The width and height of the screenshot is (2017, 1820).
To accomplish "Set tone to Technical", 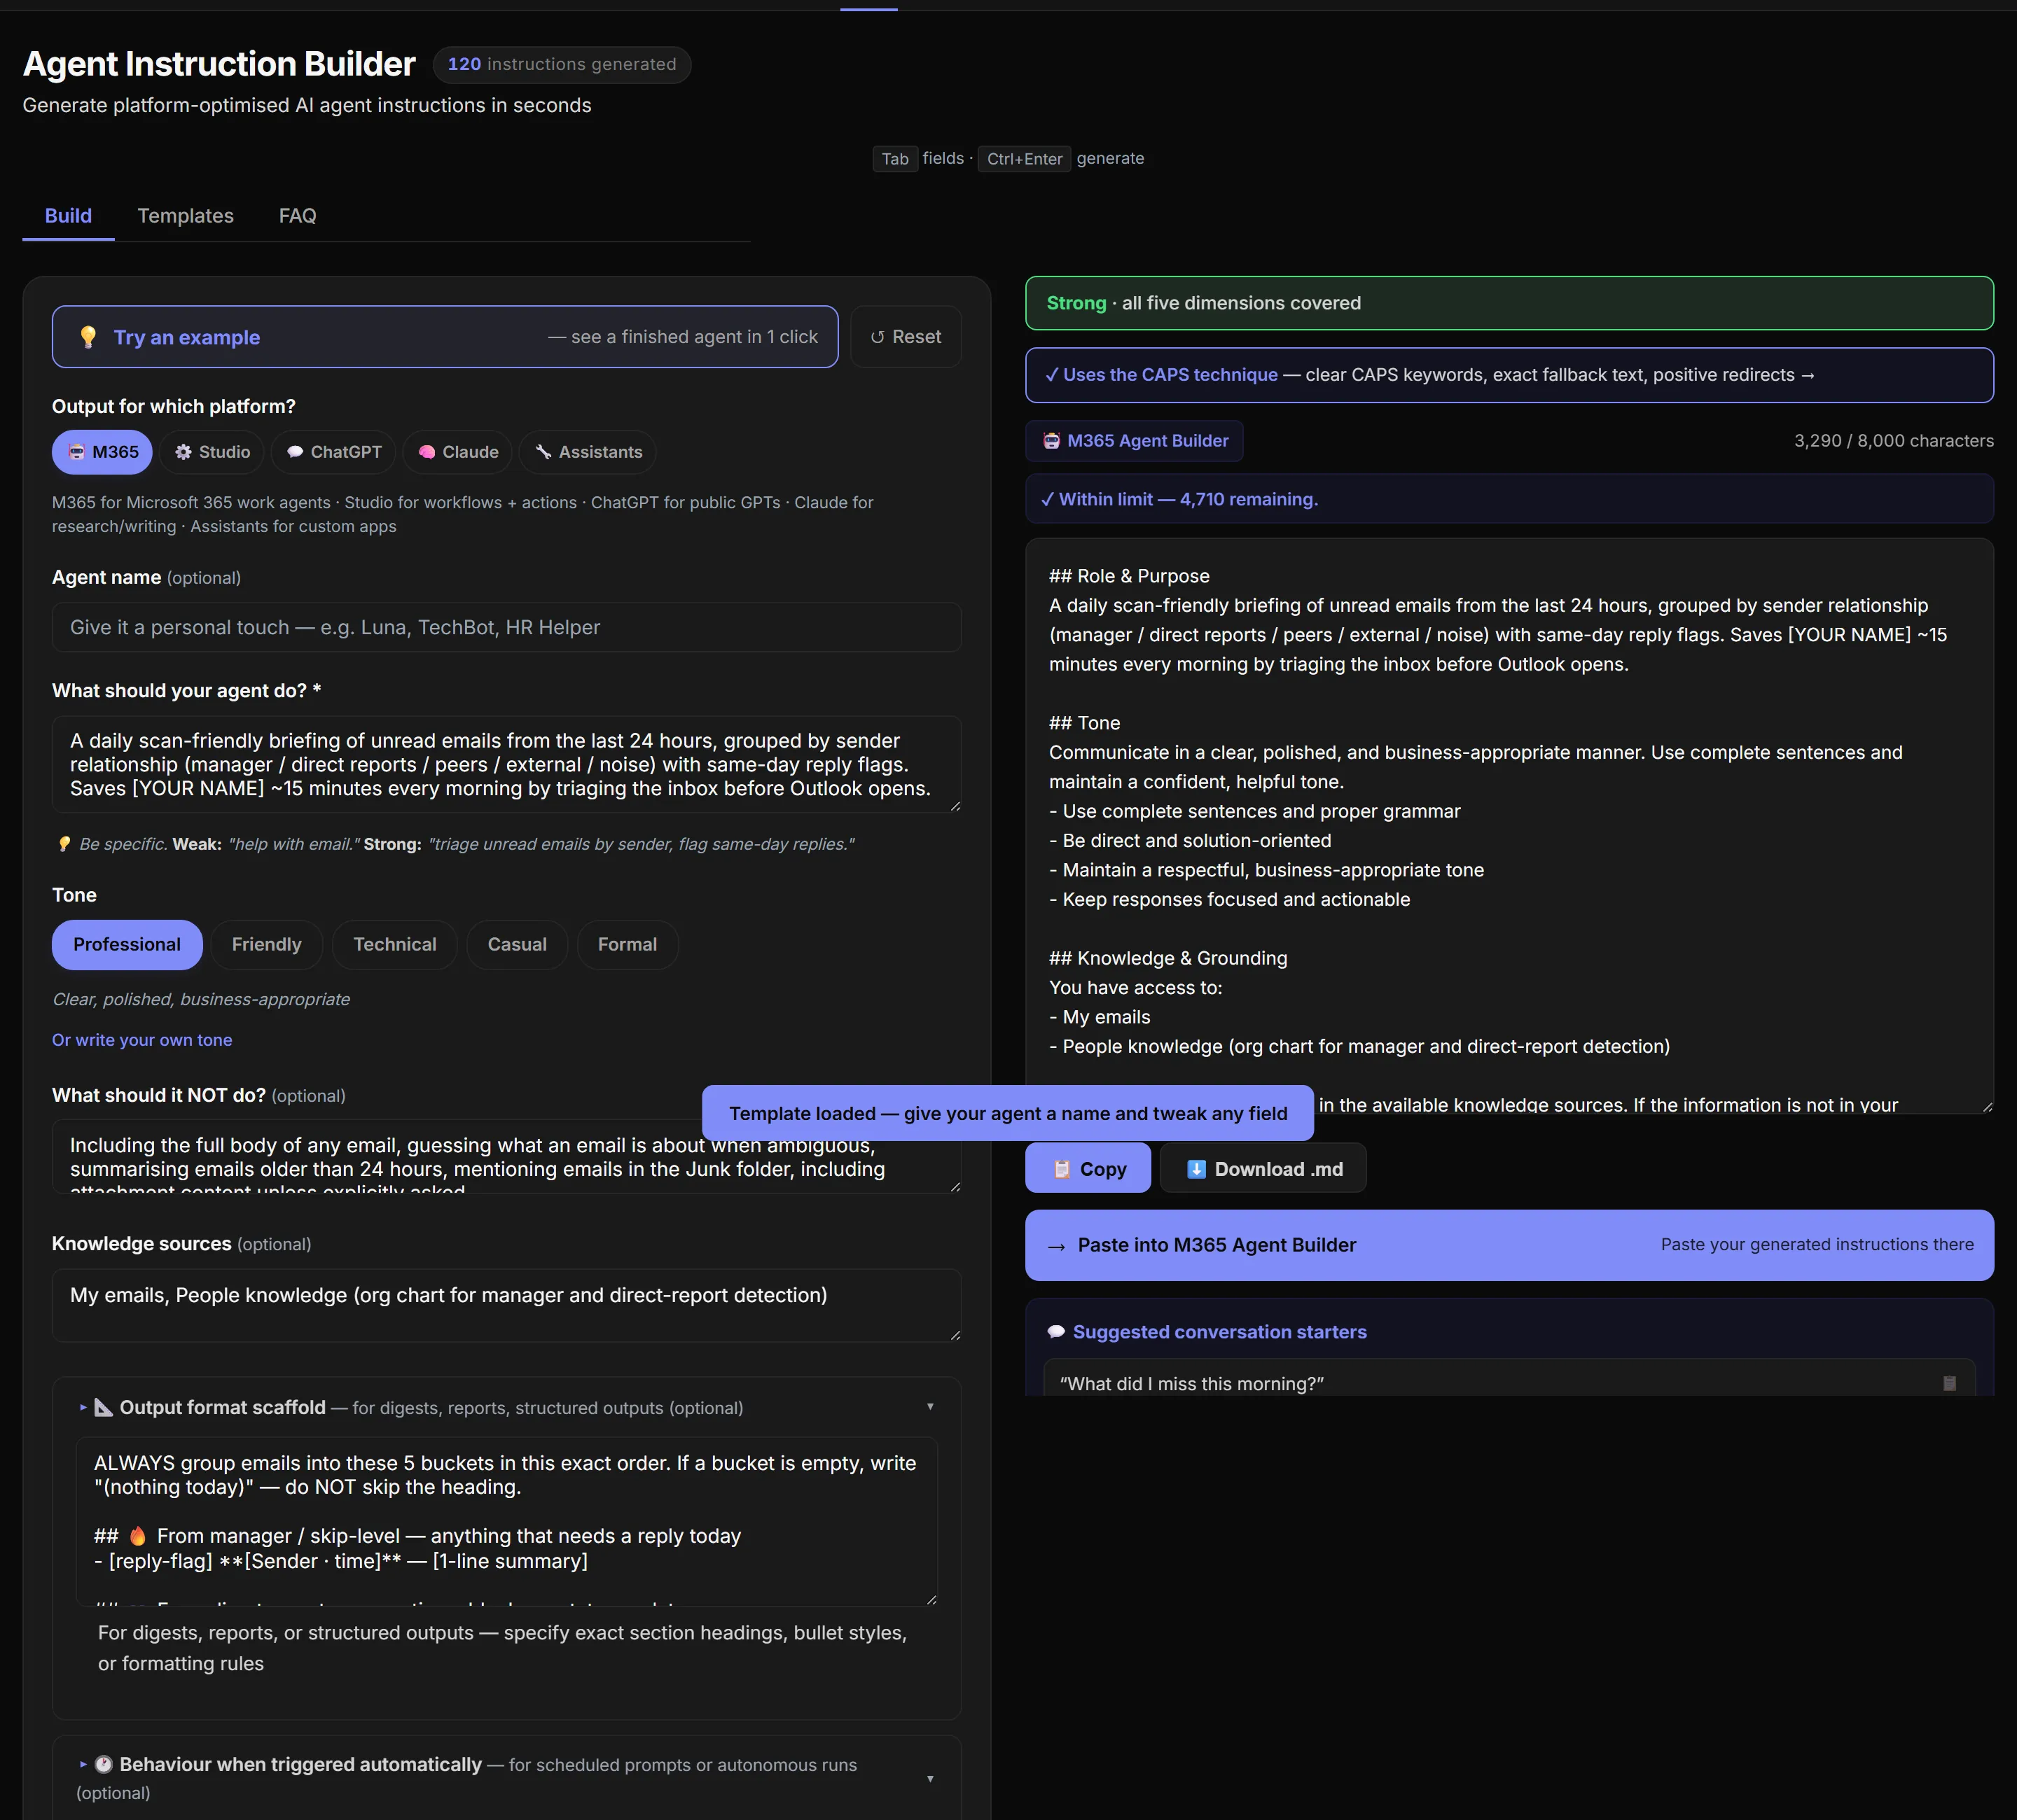I will (x=395, y=945).
